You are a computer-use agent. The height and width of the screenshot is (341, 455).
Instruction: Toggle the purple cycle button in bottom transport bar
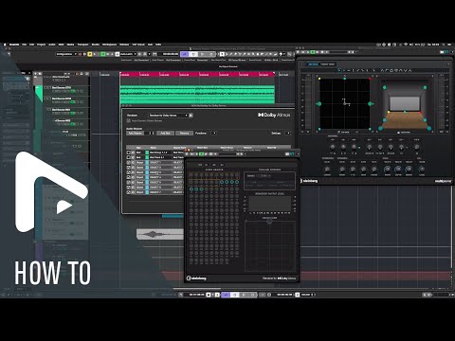(226, 295)
